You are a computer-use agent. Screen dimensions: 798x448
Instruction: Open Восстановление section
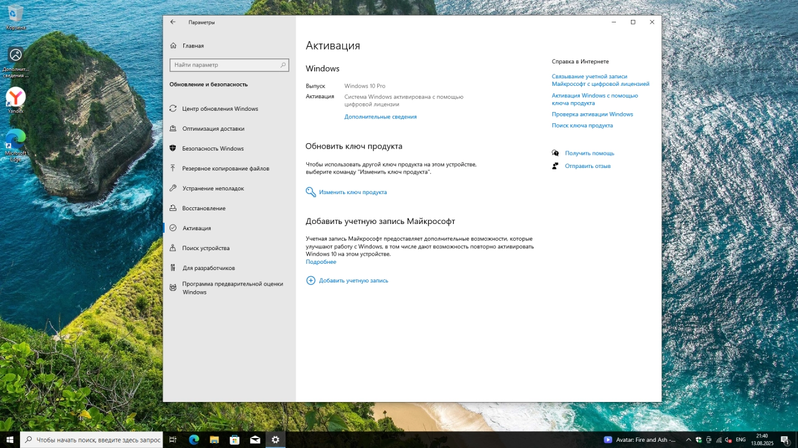pos(229,208)
